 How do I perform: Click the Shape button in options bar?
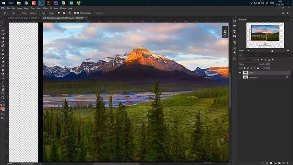52,13
